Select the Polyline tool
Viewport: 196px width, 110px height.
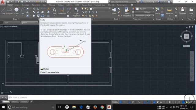9,11
